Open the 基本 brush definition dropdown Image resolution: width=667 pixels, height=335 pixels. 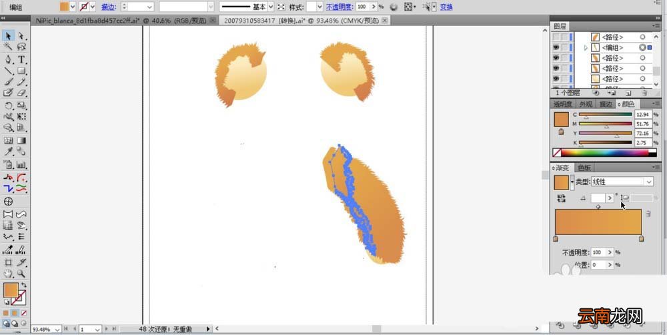(271, 7)
